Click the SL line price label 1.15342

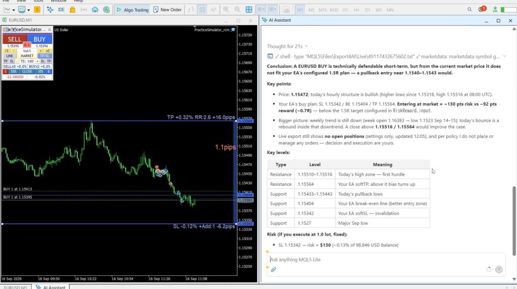(245, 224)
